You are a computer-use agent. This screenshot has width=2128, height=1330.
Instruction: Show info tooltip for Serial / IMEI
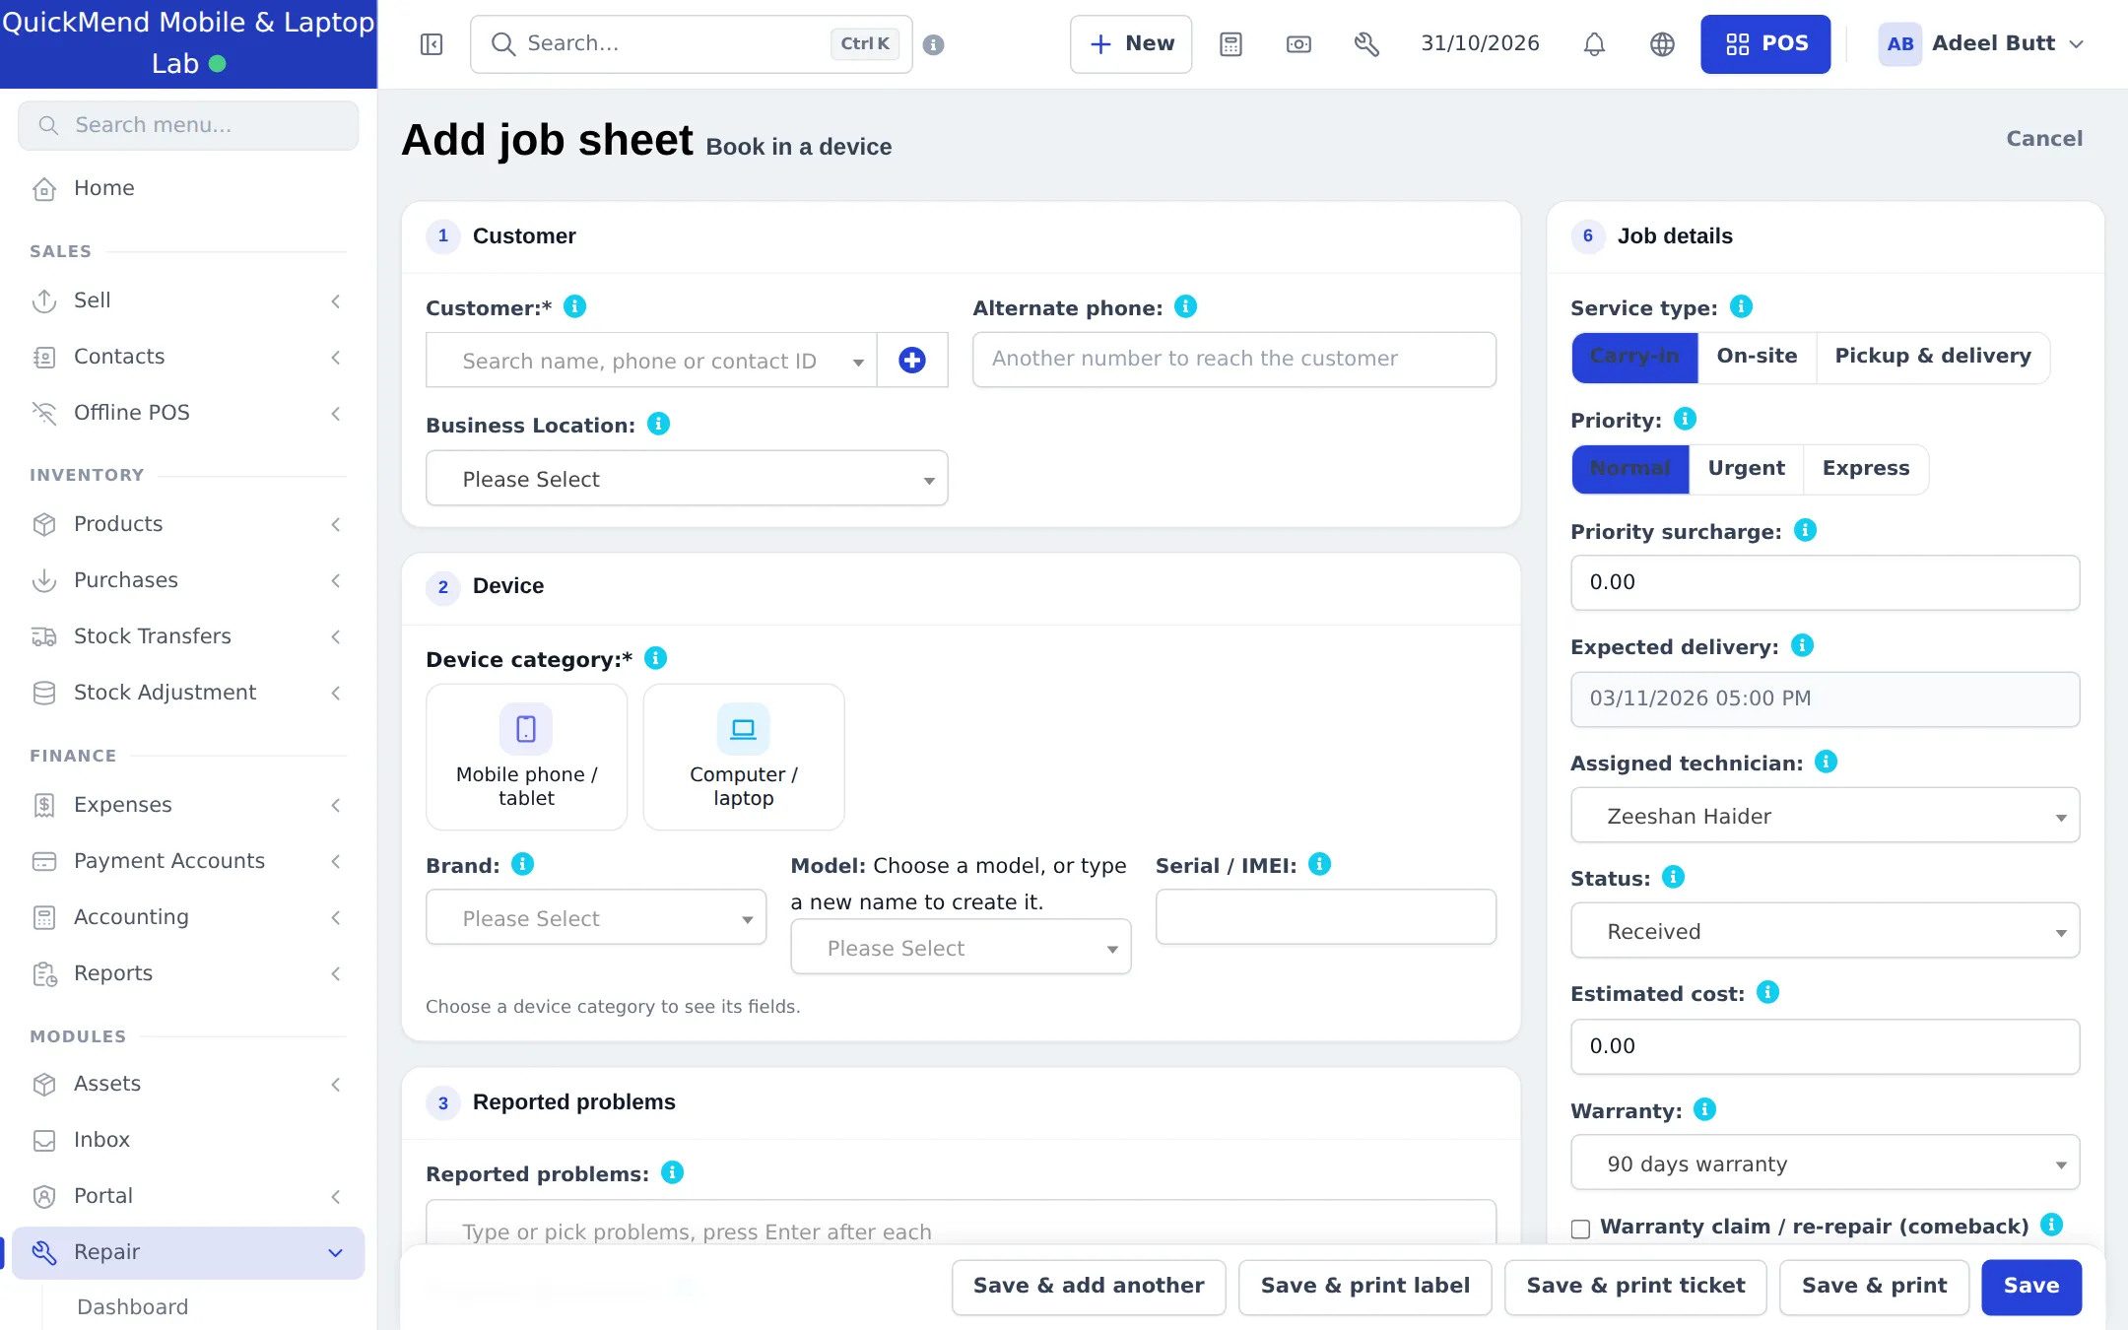1319,864
